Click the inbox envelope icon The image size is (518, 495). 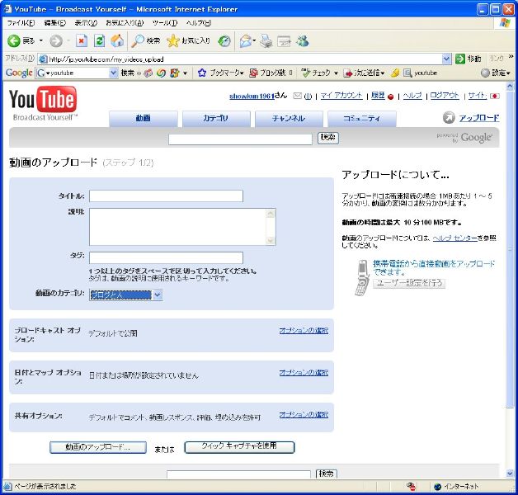coord(297,96)
